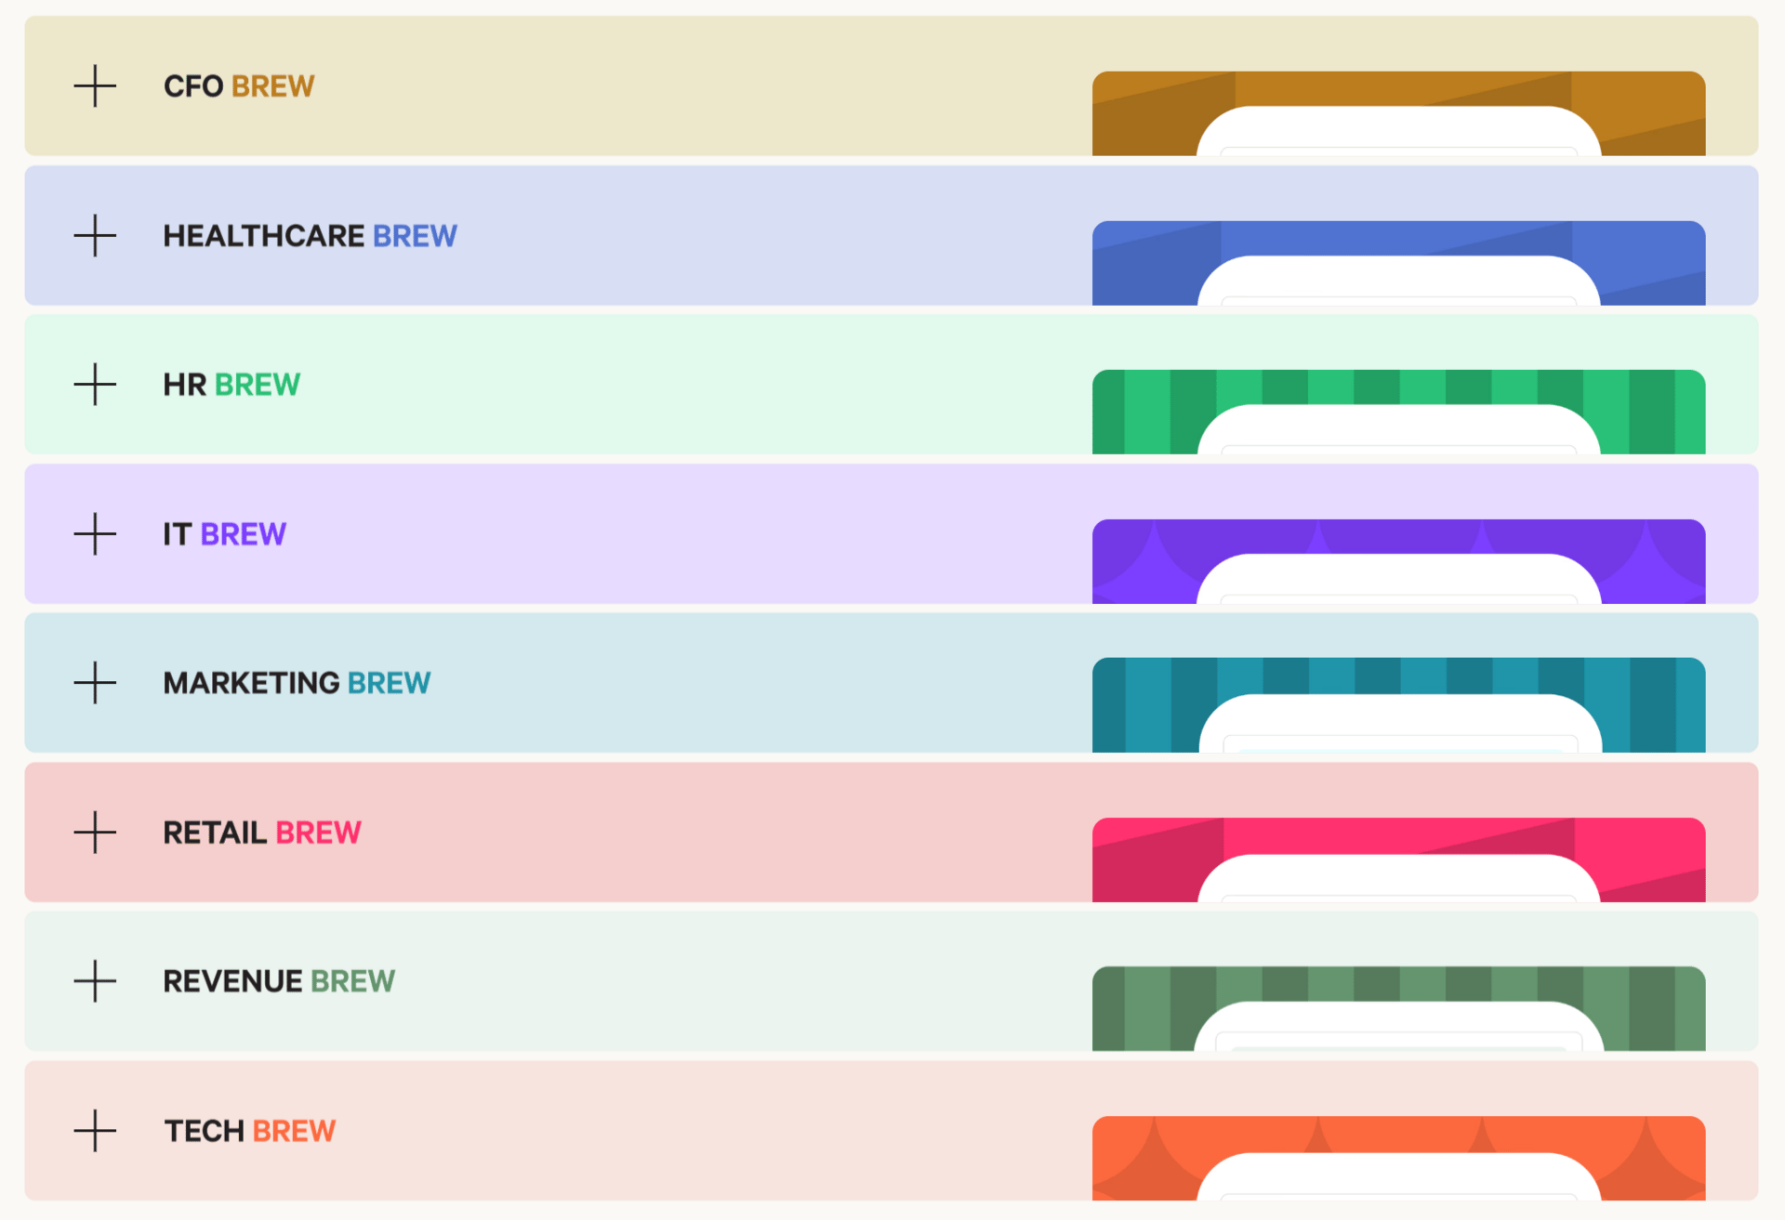Expand the CFO Brew plus icon
The width and height of the screenshot is (1785, 1220).
tap(95, 86)
